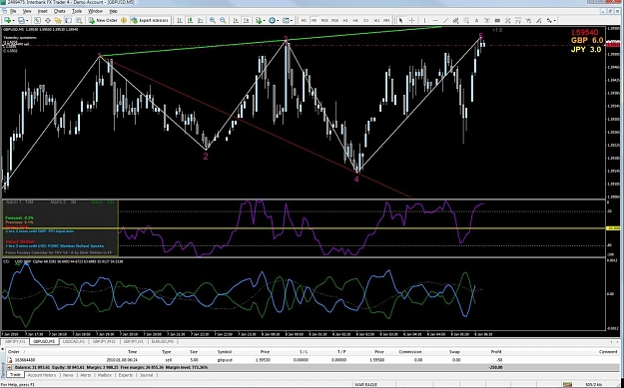624x388 pixels.
Task: Switch timeframe to M30
Action: point(334,20)
